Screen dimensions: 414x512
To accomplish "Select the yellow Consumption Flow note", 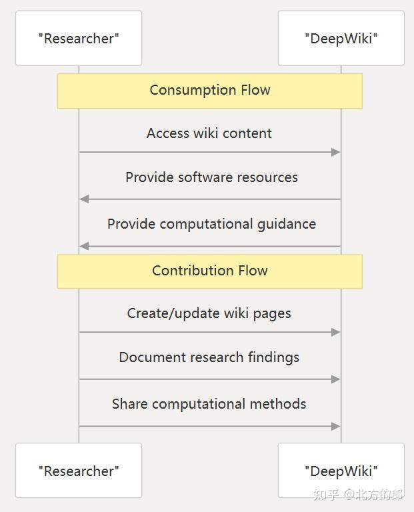I will pos(209,91).
